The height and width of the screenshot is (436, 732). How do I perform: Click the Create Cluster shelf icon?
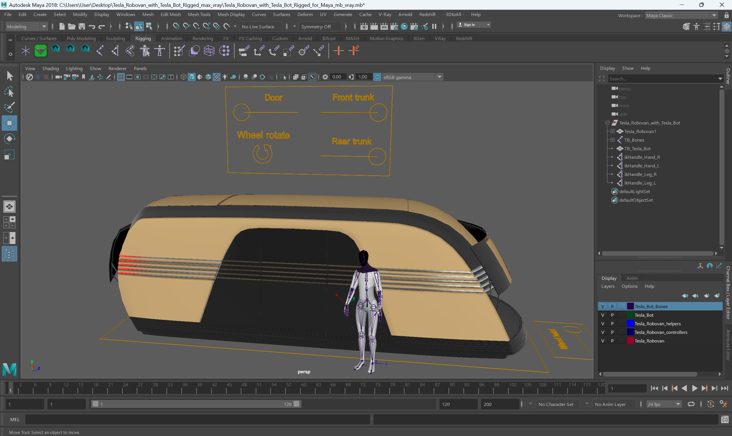pos(225,51)
